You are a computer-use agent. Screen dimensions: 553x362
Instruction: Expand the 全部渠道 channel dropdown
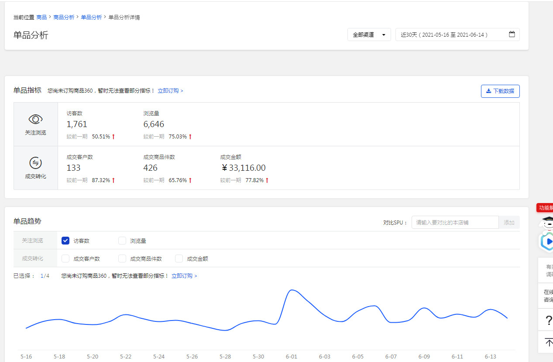[x=369, y=34]
